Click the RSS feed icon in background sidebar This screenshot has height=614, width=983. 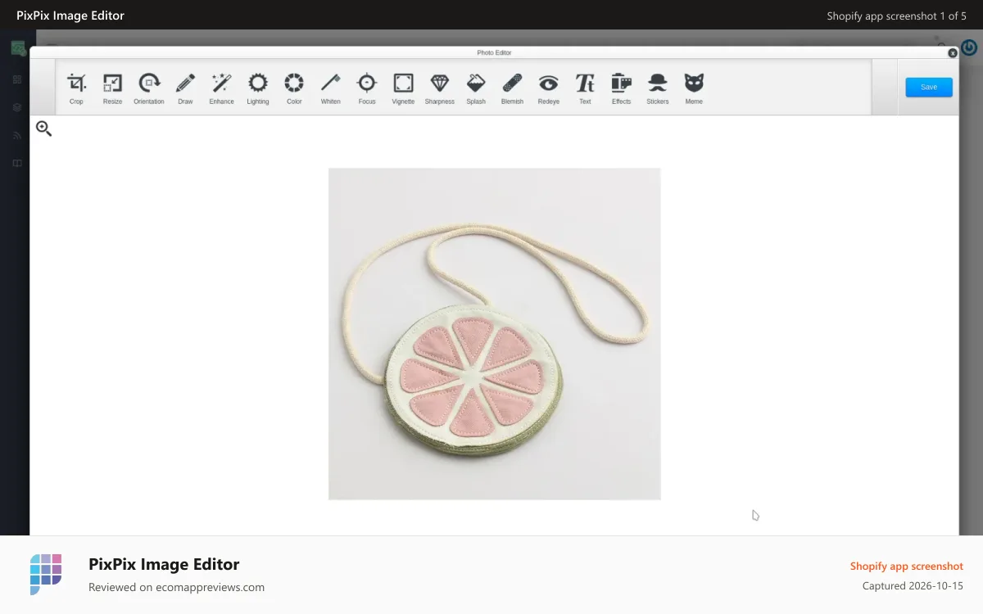[x=16, y=135]
